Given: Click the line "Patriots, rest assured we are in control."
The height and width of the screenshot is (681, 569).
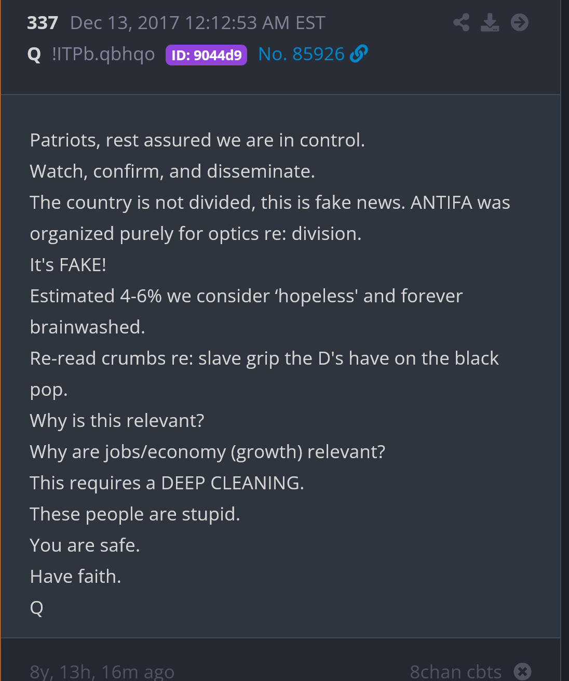Looking at the screenshot, I should click(197, 140).
